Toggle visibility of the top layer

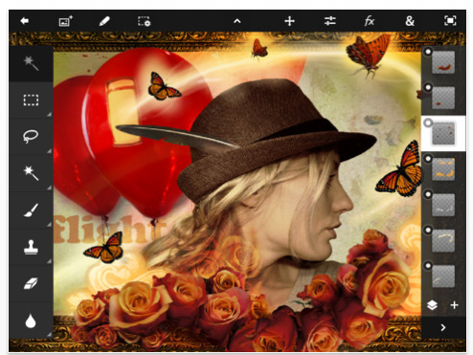point(428,52)
